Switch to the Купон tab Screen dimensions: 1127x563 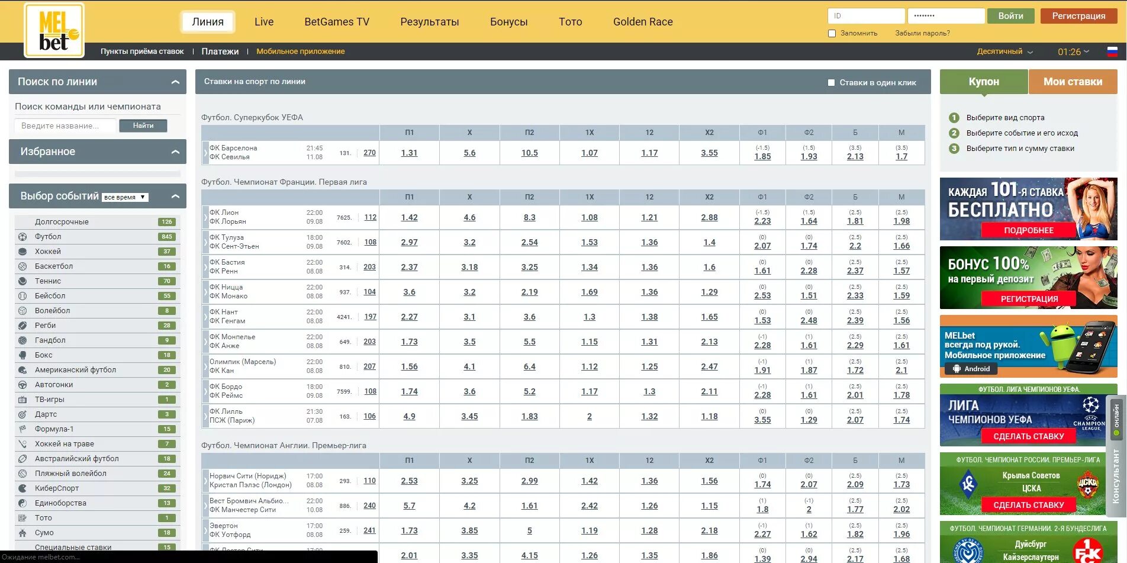coord(984,82)
